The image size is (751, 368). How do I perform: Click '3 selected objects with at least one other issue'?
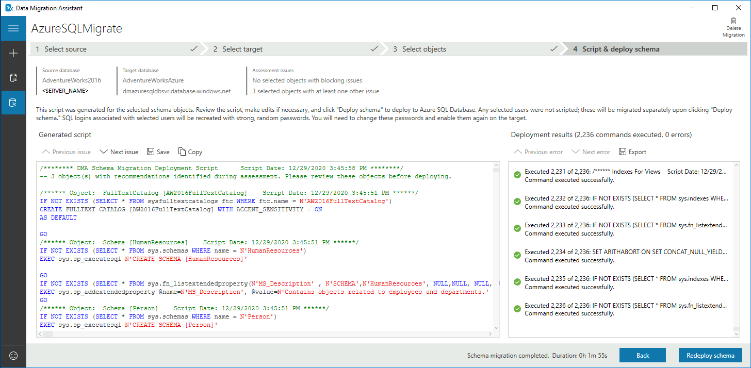(316, 91)
